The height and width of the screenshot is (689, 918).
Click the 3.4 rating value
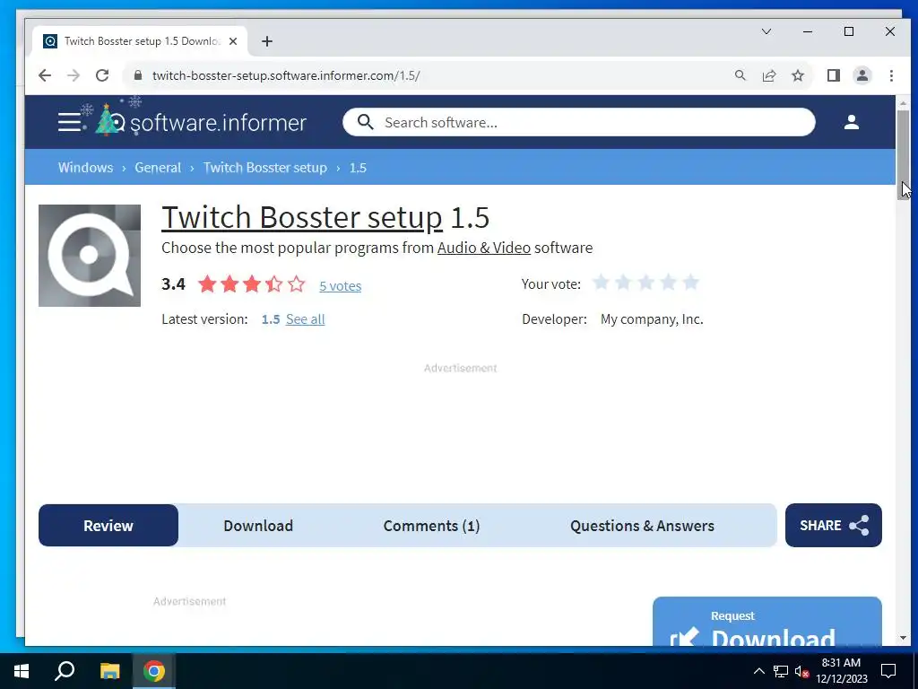click(x=173, y=284)
